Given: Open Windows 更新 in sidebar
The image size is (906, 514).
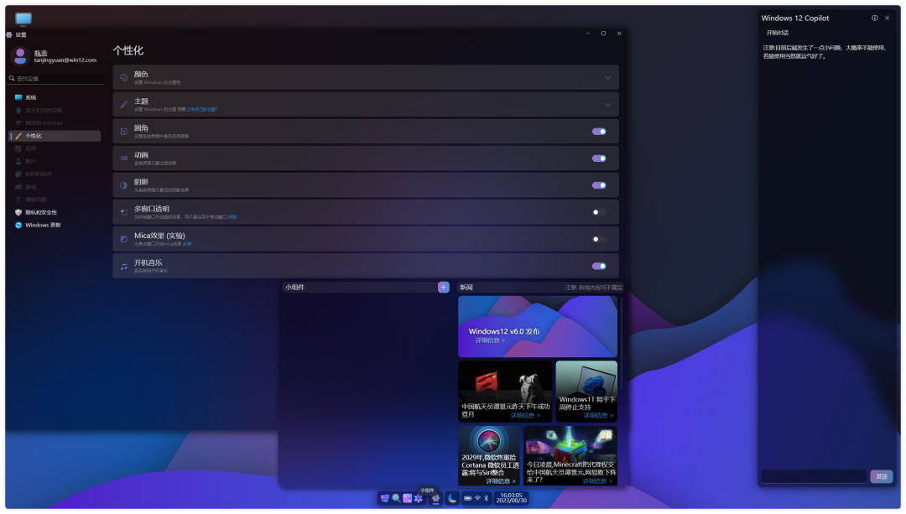Looking at the screenshot, I should [x=55, y=225].
